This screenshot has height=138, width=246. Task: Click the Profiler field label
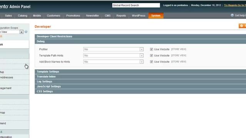(43, 49)
